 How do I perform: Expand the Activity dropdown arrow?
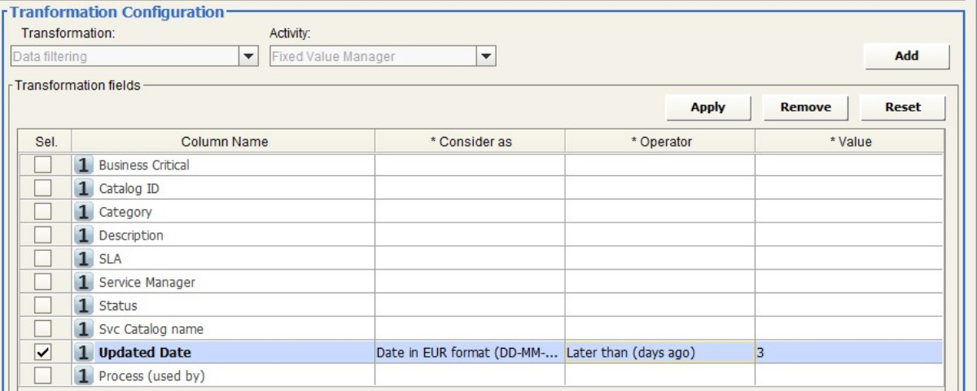point(485,57)
